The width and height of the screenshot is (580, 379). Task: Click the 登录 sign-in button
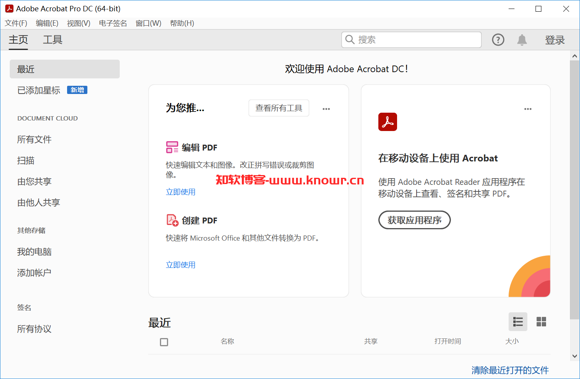pos(555,40)
